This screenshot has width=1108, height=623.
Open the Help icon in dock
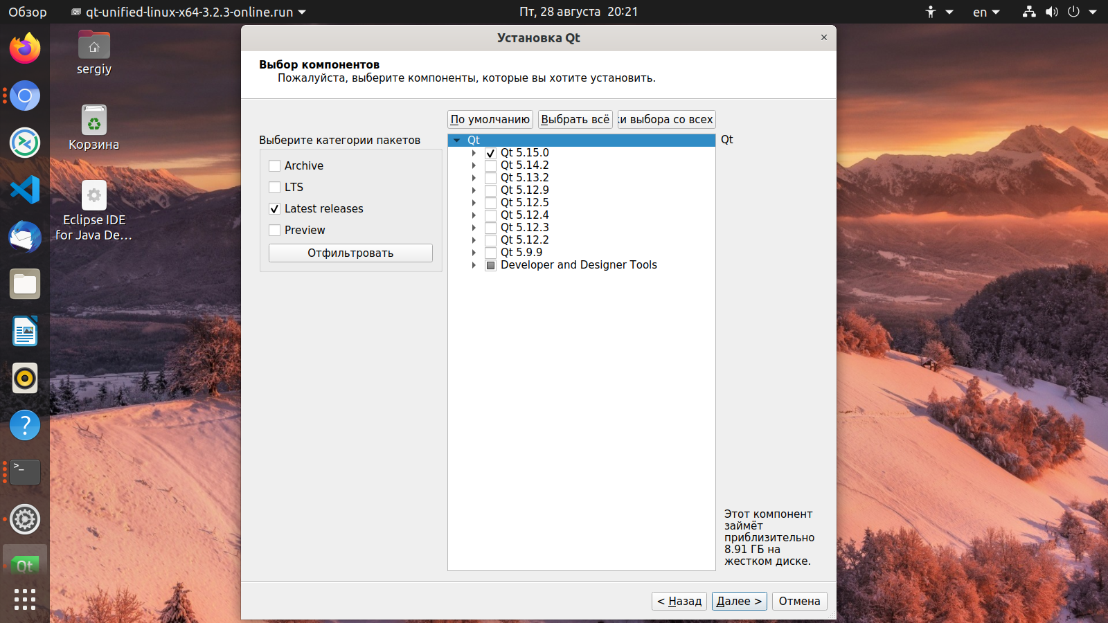tap(25, 425)
